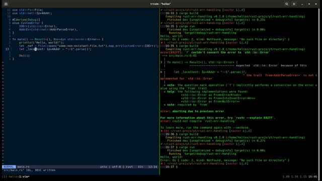Viewport: 322px width, 181px height.
Task: Click the println!("Hello, world!") line in vim
Action: tap(41, 42)
